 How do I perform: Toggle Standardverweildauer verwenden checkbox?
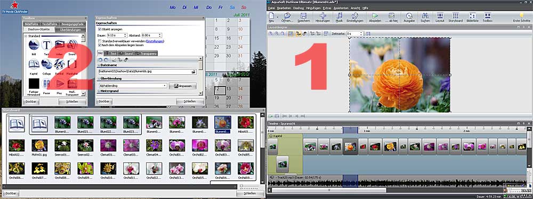(x=100, y=41)
